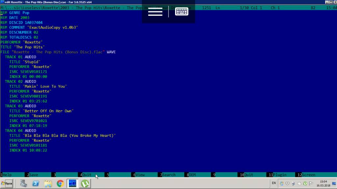
Task: Click the "INDEX 01 03:25:62" line
Action: (x=28, y=102)
